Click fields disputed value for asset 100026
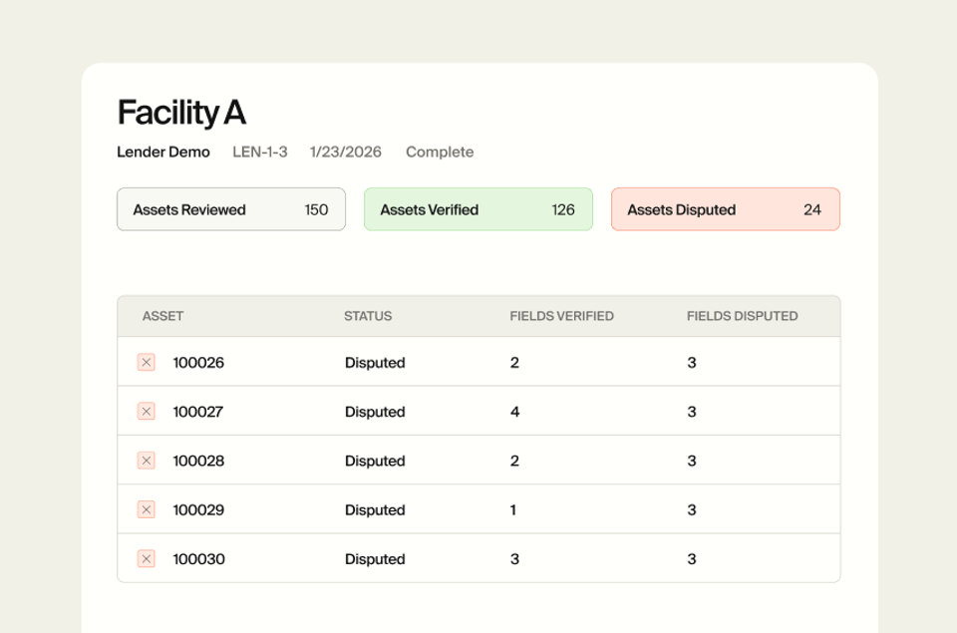 [692, 363]
